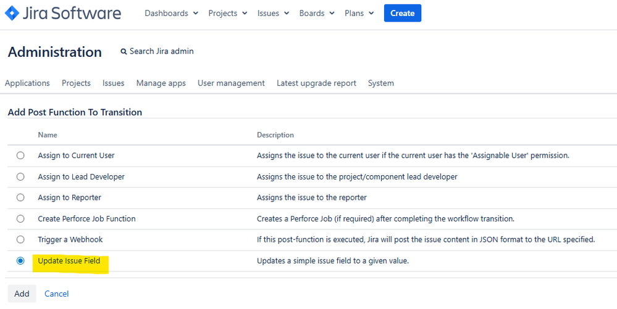Click the 'Assign to Current User' name text

(x=76, y=155)
